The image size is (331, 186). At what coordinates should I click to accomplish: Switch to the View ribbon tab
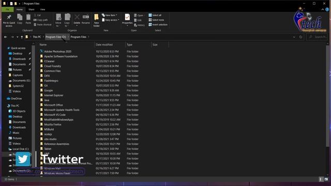click(x=42, y=9)
